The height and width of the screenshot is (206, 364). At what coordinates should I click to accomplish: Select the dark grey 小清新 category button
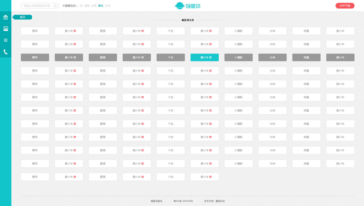(238, 58)
